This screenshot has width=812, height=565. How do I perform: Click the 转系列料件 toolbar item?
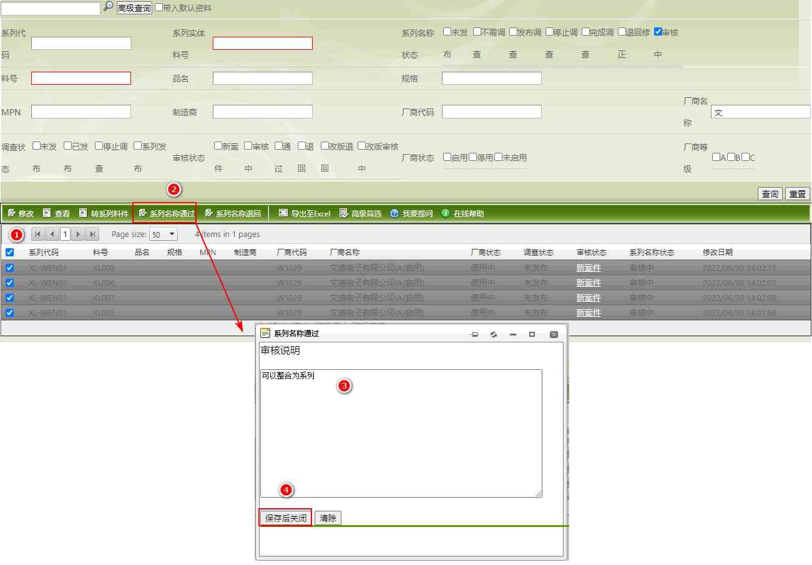pos(104,213)
